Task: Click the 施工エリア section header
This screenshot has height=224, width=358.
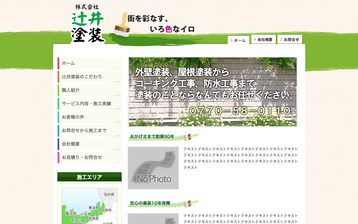Action: tap(89, 177)
